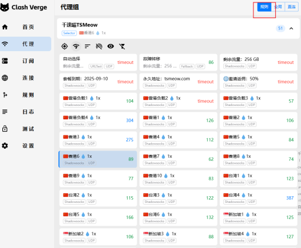Select the 香港2 node card
301x248 pixels.
point(258,120)
